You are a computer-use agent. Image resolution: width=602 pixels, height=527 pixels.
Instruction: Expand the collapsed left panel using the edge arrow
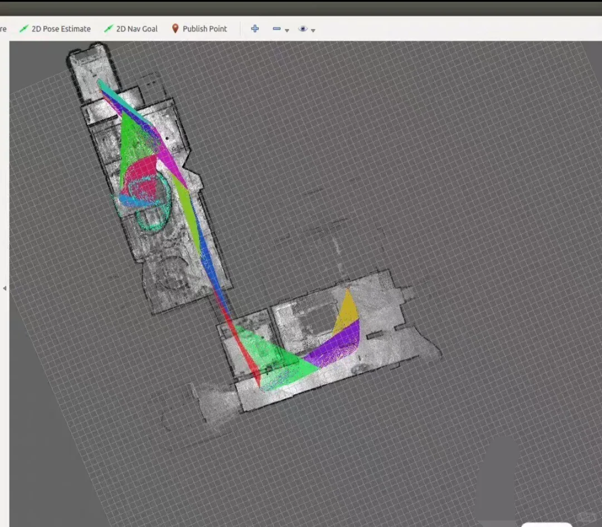pyautogui.click(x=4, y=288)
